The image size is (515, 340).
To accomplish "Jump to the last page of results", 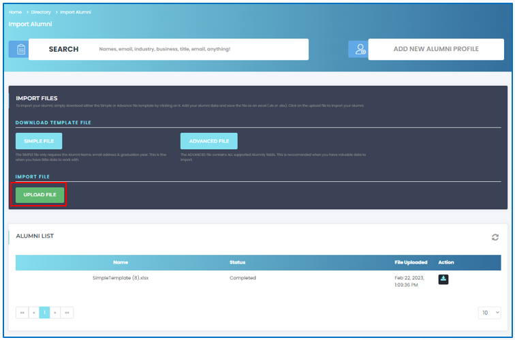I will 67,313.
